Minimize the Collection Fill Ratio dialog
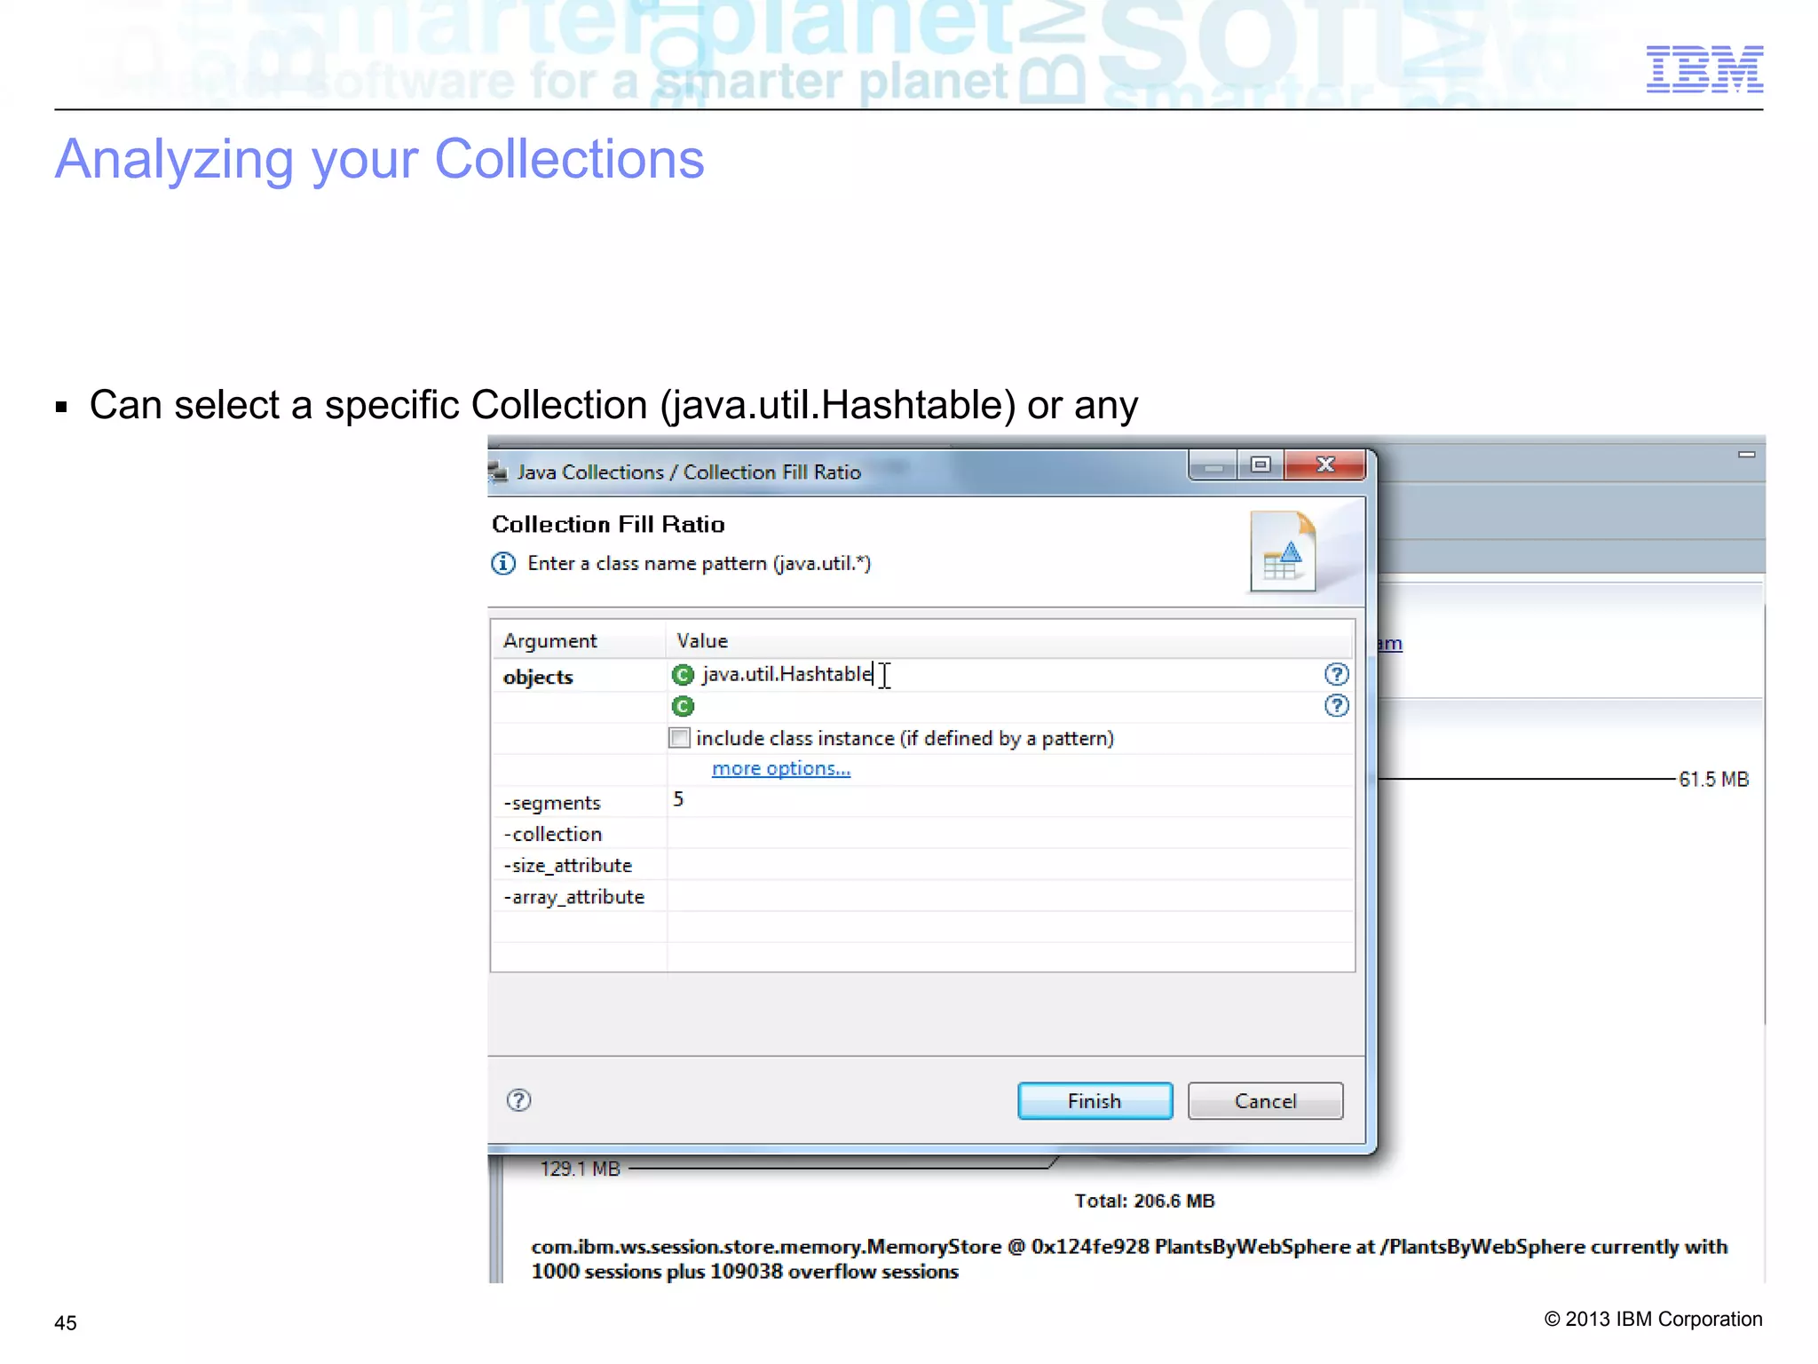Image resolution: width=1818 pixels, height=1364 pixels. pos(1213,464)
